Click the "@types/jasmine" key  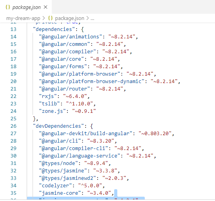pos(63,170)
